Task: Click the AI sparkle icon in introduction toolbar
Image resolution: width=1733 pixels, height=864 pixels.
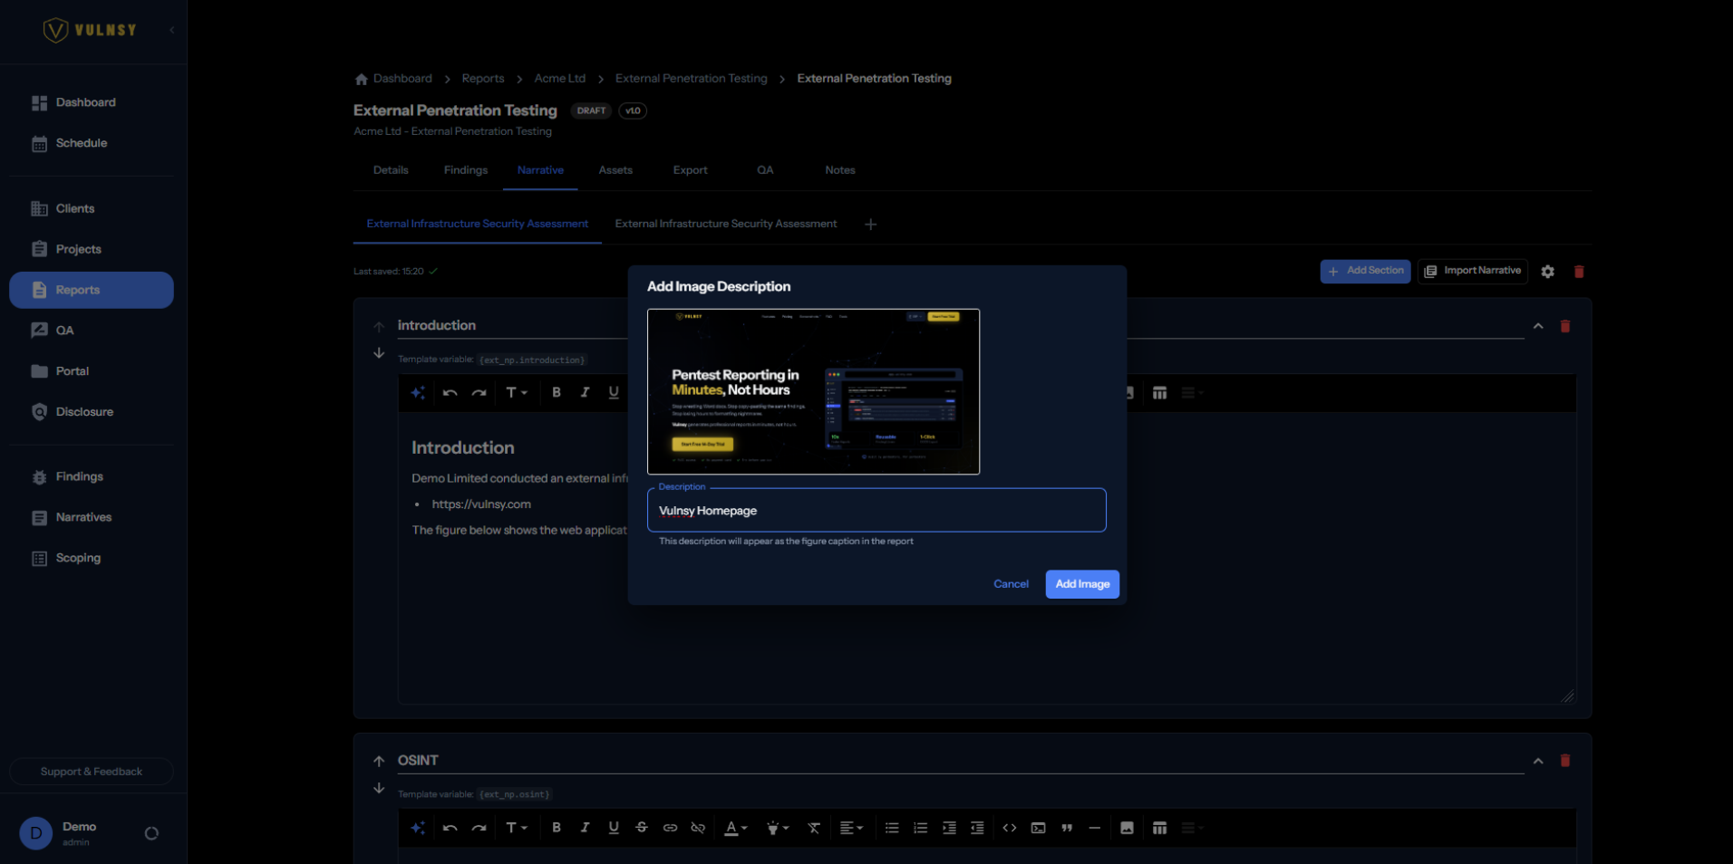Action: (x=418, y=392)
